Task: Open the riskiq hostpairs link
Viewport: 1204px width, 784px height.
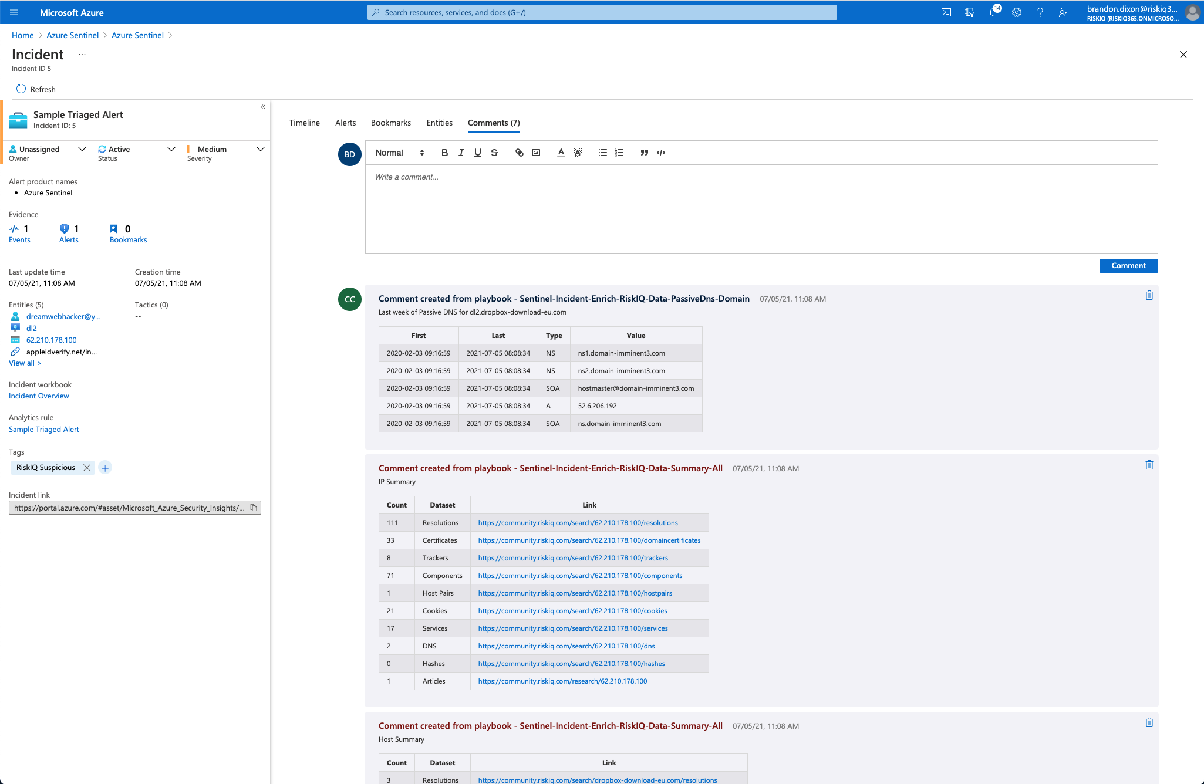Action: pyautogui.click(x=575, y=593)
